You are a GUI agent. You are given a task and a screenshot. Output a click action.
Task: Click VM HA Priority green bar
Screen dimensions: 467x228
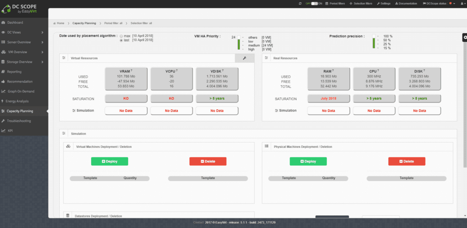[239, 44]
